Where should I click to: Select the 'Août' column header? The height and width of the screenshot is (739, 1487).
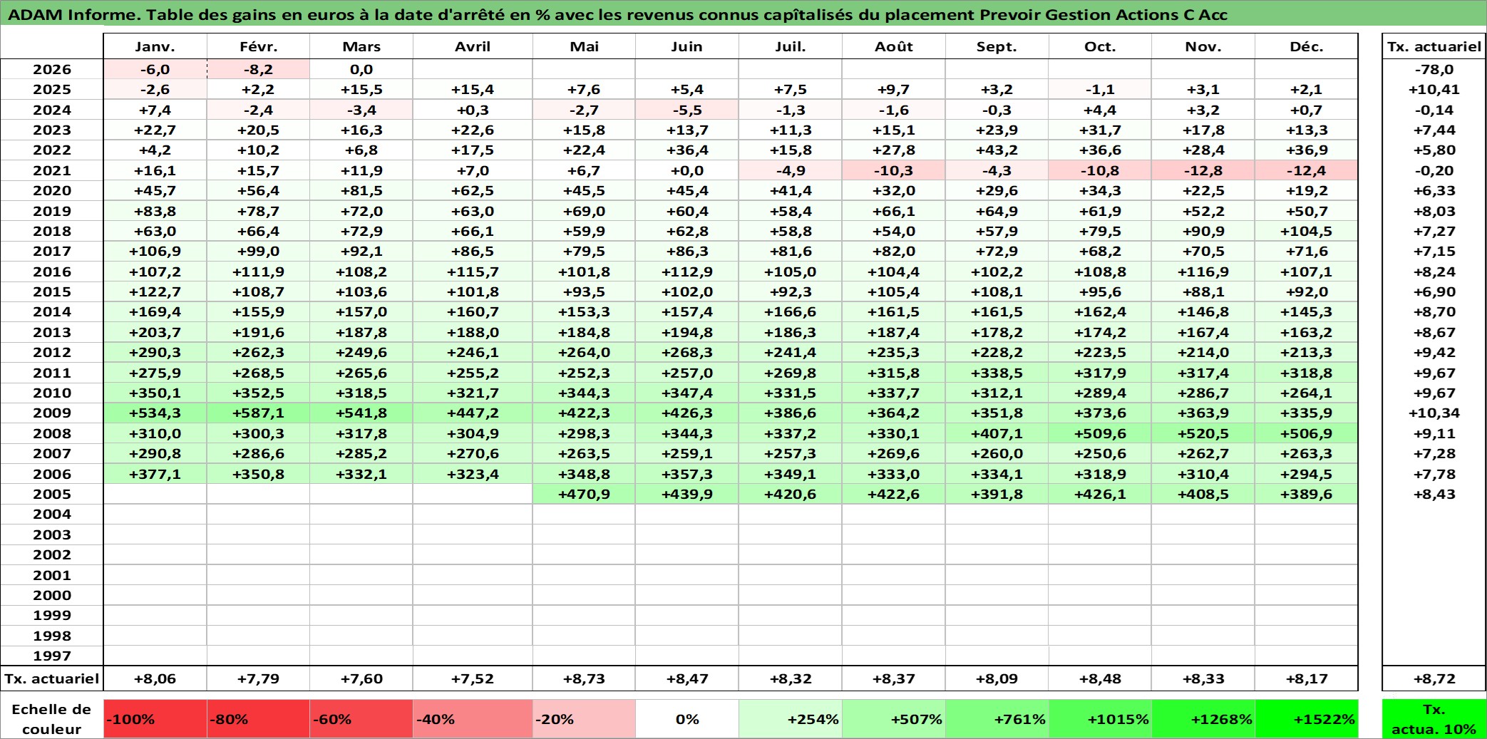pyautogui.click(x=894, y=46)
